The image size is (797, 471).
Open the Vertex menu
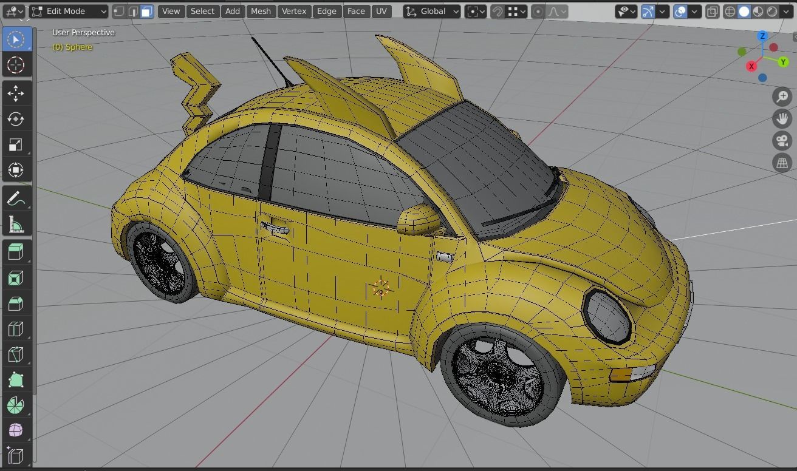[294, 11]
